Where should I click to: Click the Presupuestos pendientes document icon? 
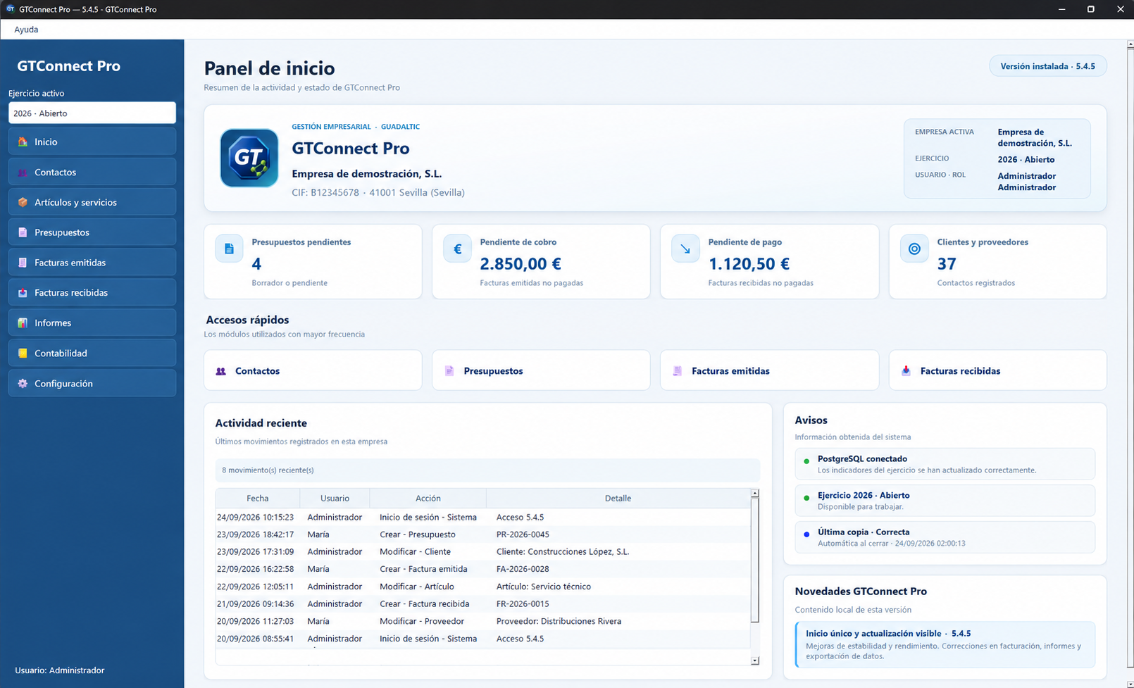pos(229,249)
